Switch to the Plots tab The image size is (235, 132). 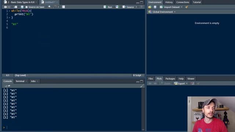pyautogui.click(x=159, y=78)
